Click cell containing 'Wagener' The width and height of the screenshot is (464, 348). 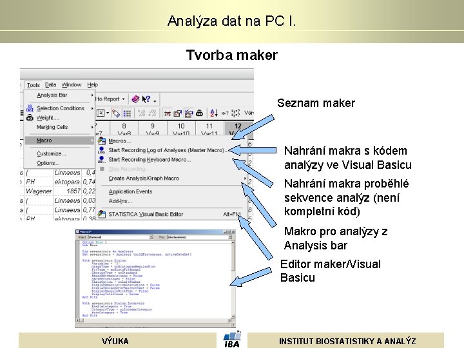click(39, 191)
